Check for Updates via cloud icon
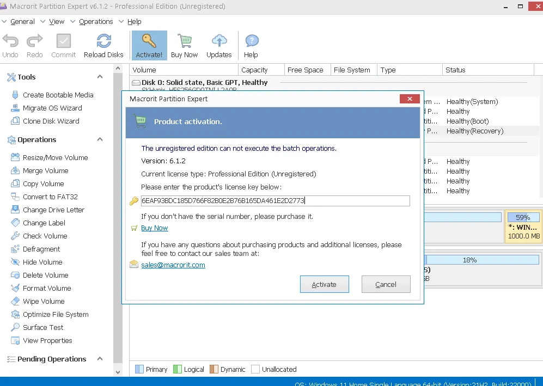543x386 pixels. pyautogui.click(x=219, y=46)
